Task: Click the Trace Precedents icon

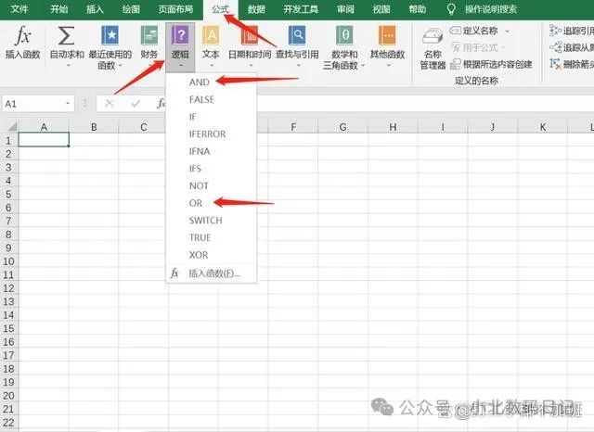Action: click(x=555, y=31)
